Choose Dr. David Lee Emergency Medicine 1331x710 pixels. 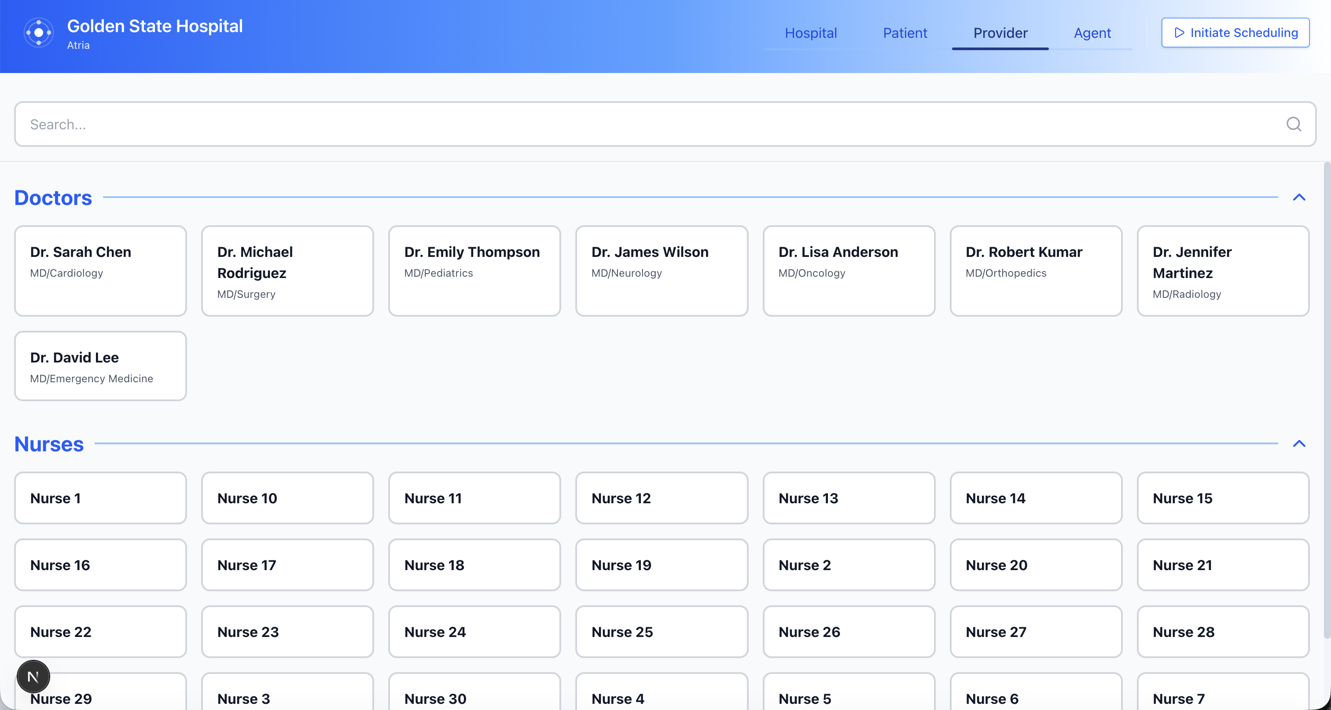tap(100, 366)
